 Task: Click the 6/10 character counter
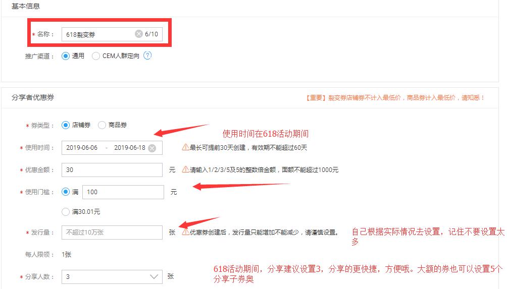click(x=151, y=34)
